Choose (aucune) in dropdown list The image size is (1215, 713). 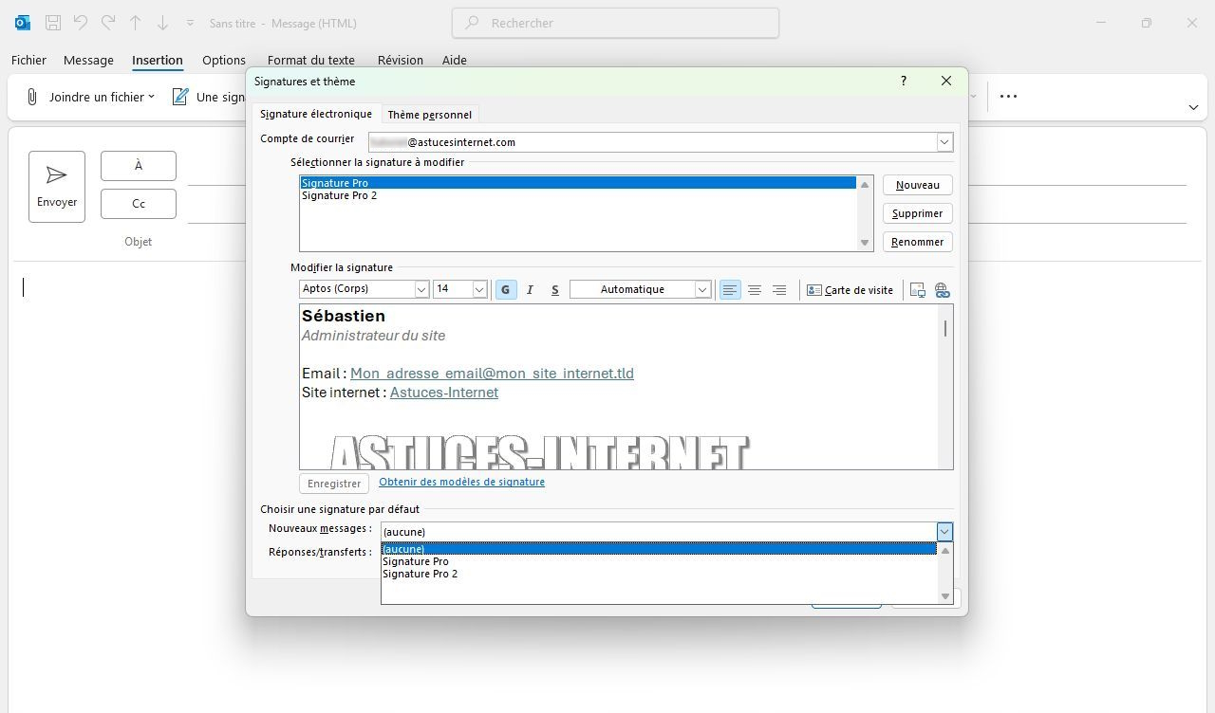coord(659,549)
